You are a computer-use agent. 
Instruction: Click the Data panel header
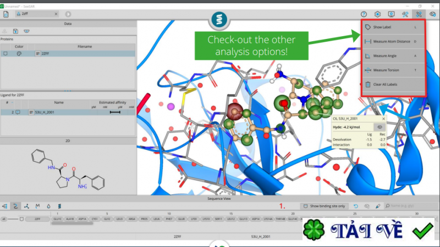pyautogui.click(x=68, y=24)
